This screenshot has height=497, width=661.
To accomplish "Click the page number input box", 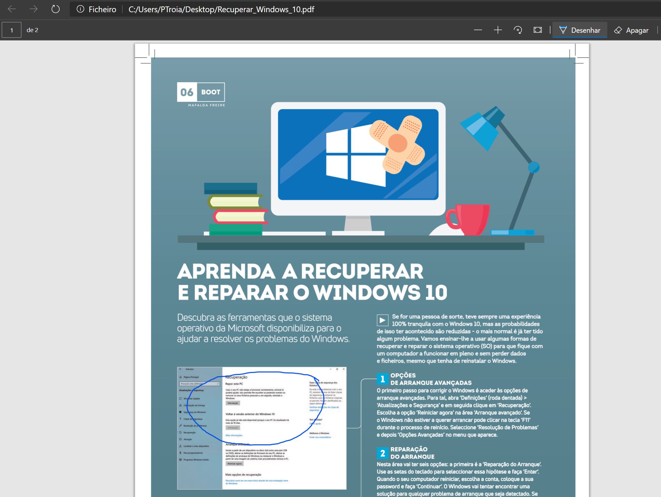I will pyautogui.click(x=12, y=30).
